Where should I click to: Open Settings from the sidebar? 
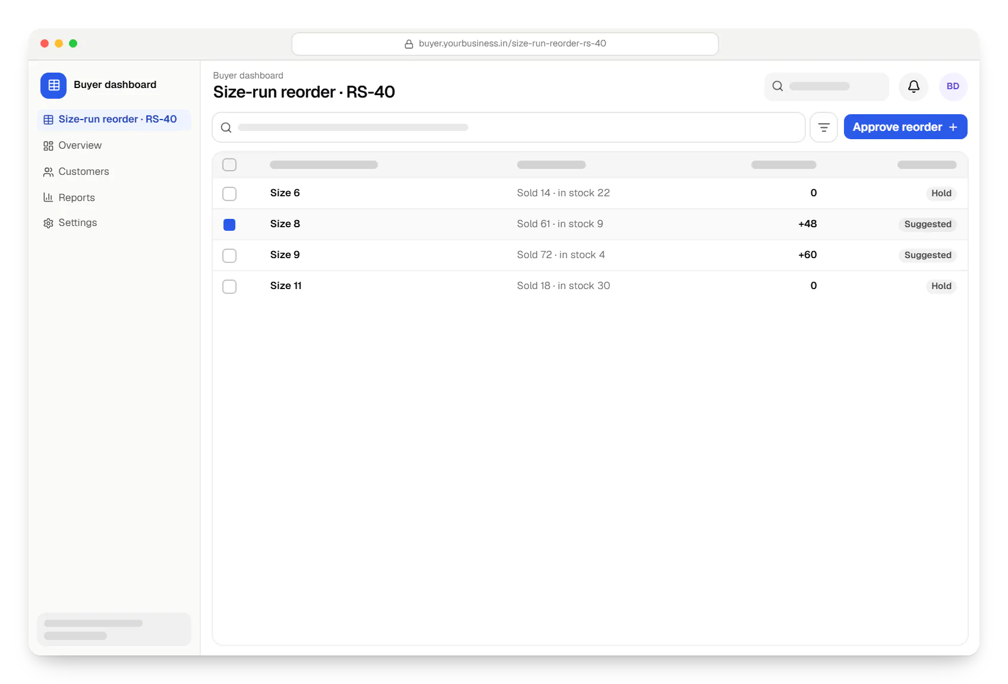114,223
